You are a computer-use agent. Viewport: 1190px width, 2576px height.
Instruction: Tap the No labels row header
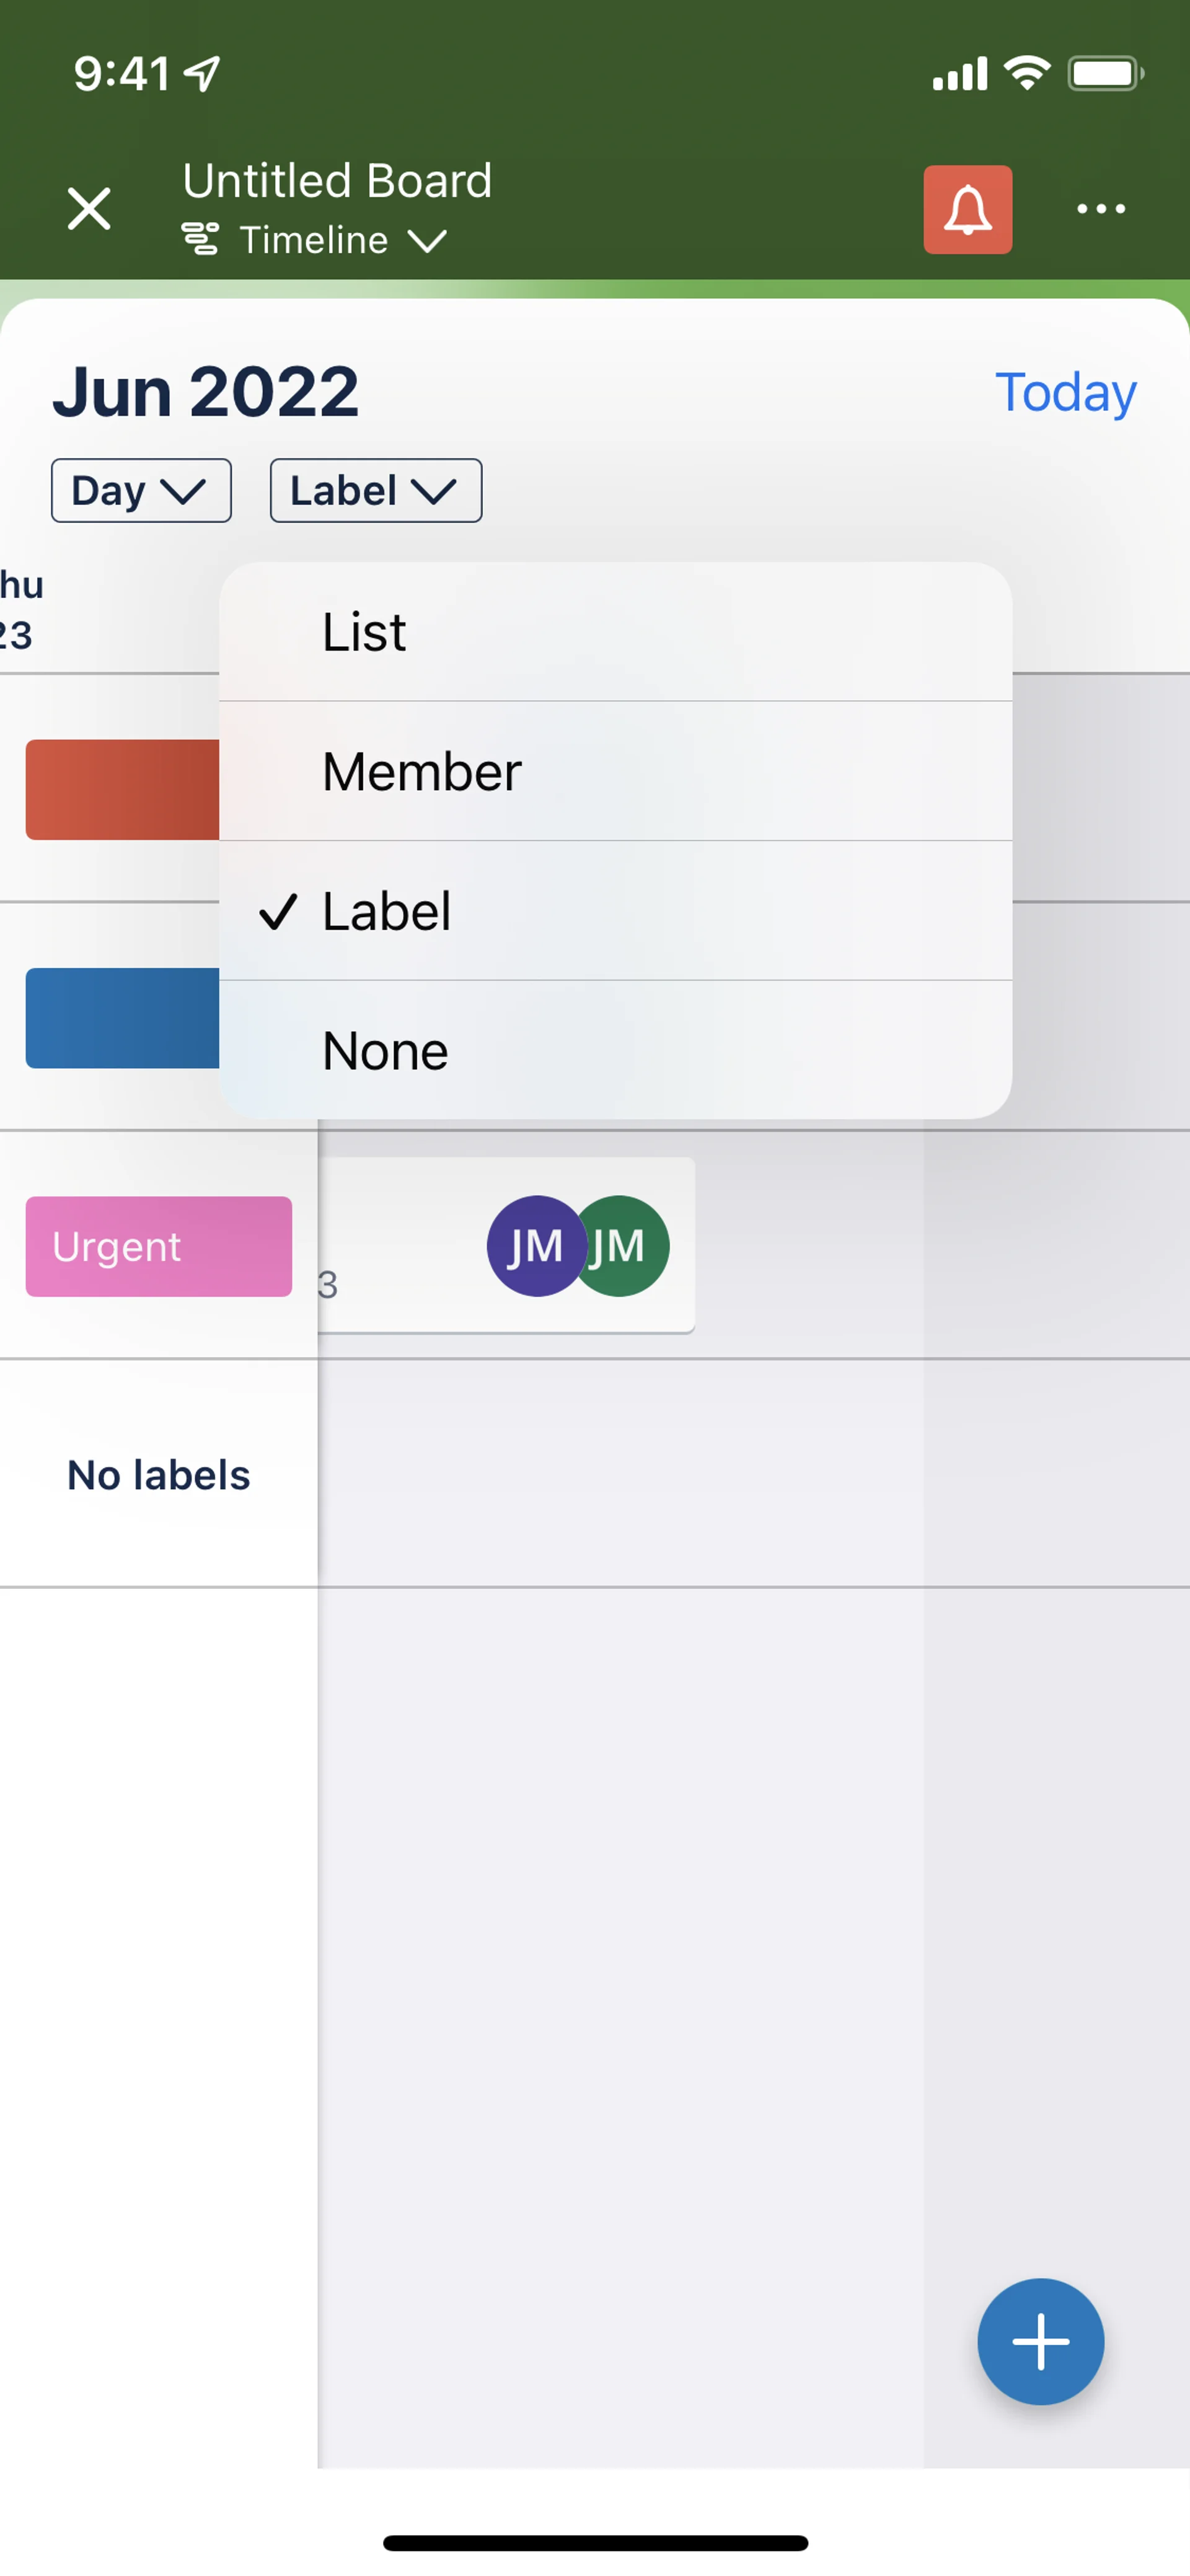pyautogui.click(x=158, y=1475)
